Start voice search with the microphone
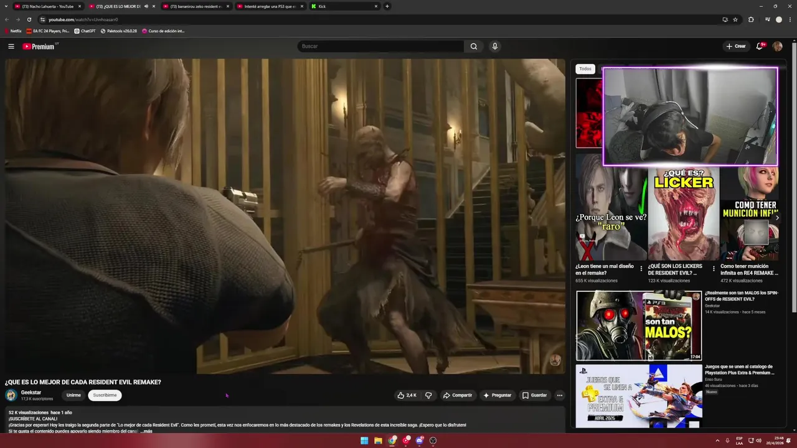The height and width of the screenshot is (448, 797). pyautogui.click(x=495, y=46)
